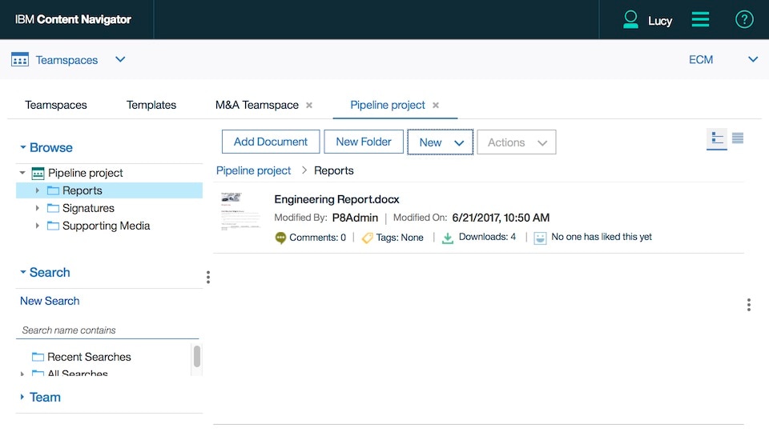Close the M&A Teamspace tab
Image resolution: width=769 pixels, height=432 pixels.
[x=309, y=106]
